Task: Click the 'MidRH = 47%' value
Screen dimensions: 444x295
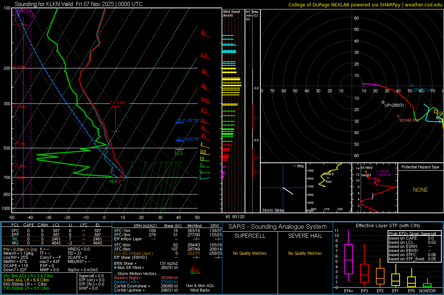Action: click(x=15, y=261)
